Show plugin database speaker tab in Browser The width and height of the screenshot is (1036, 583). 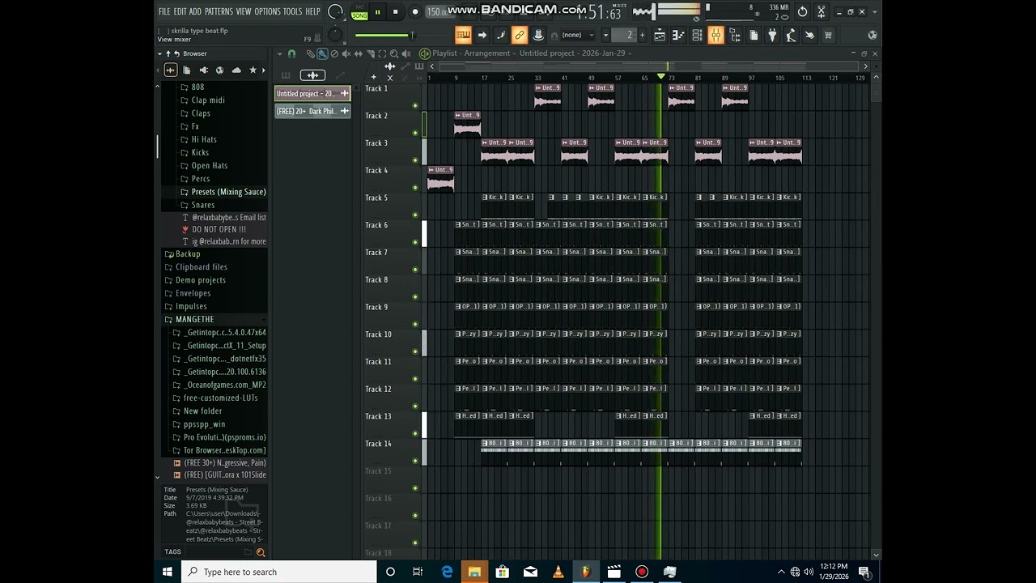click(204, 70)
